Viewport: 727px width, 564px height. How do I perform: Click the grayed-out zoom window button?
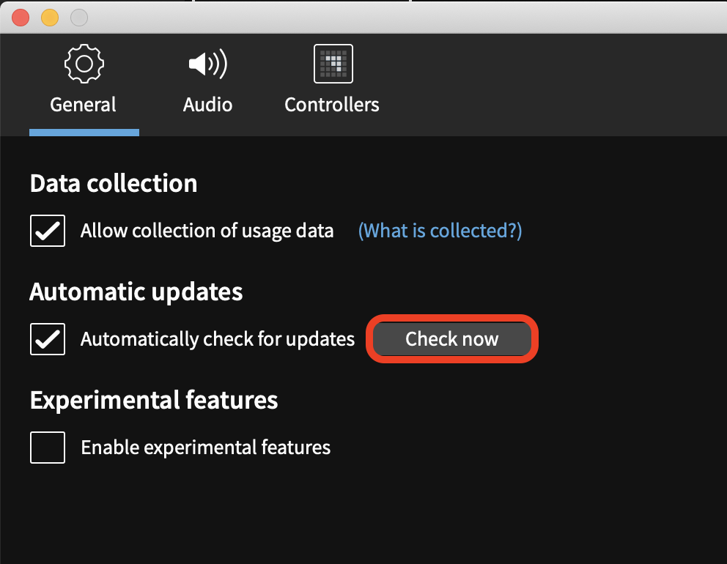coord(79,18)
